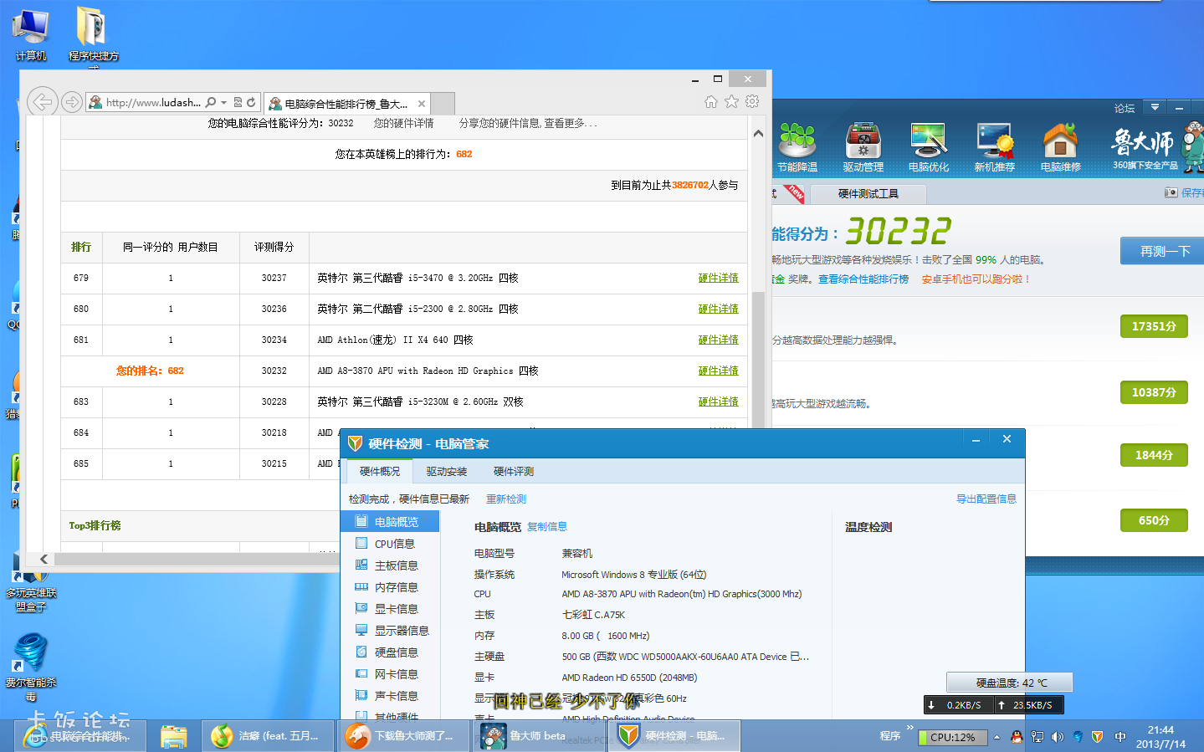Open 硬件详情 for rank 679 row

(x=719, y=278)
